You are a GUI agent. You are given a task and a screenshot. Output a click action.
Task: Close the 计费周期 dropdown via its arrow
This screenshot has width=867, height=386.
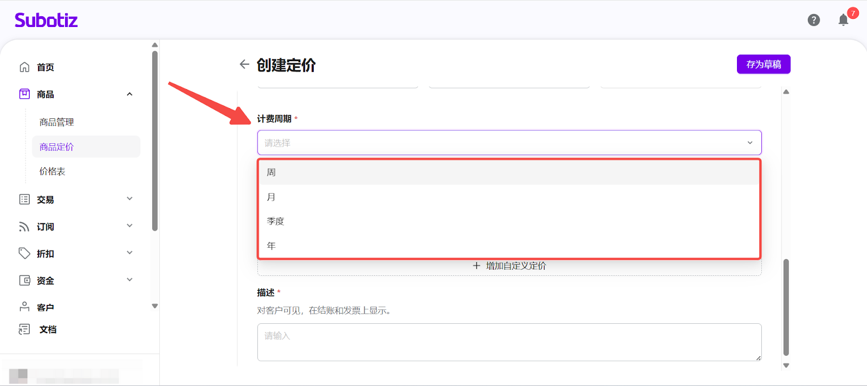tap(750, 143)
